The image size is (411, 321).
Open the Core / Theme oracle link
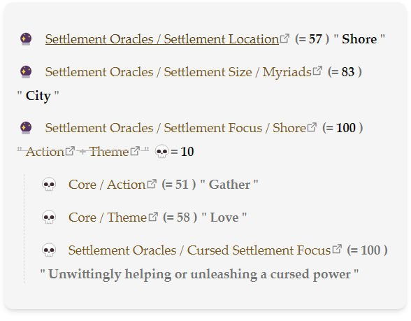tap(108, 217)
